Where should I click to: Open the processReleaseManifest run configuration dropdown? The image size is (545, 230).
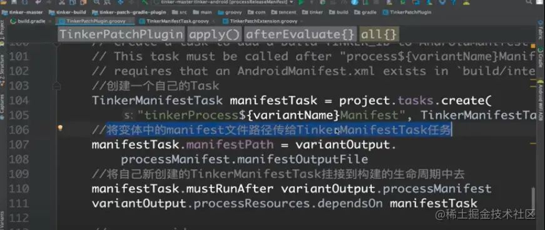coord(223,2)
